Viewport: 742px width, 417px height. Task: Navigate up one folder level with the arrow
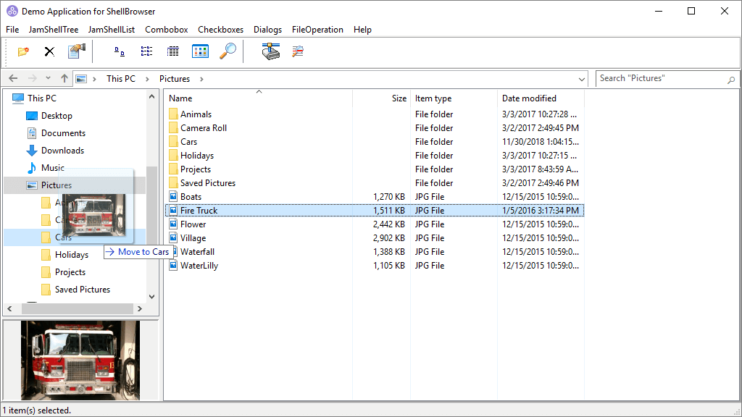(x=64, y=78)
